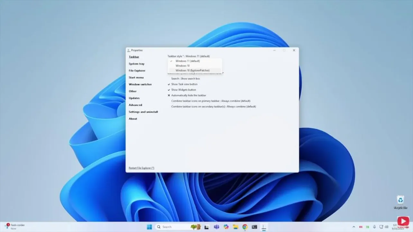Screen dimensions: 413x232
Task: Switch to the System tray section
Action: point(137,64)
